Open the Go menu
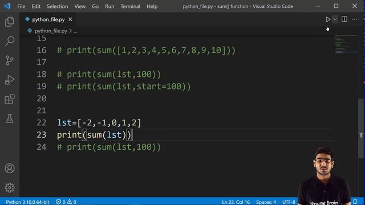365x205 pixels. pos(95,6)
